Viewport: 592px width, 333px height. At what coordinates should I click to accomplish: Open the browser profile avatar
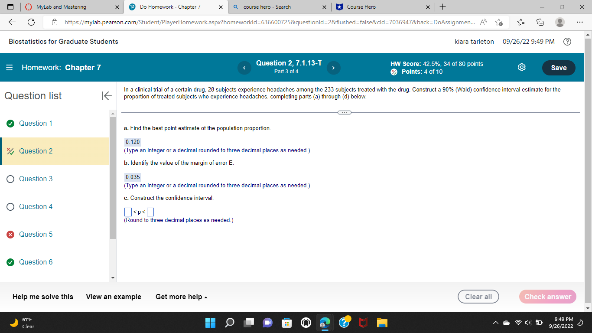tap(560, 22)
